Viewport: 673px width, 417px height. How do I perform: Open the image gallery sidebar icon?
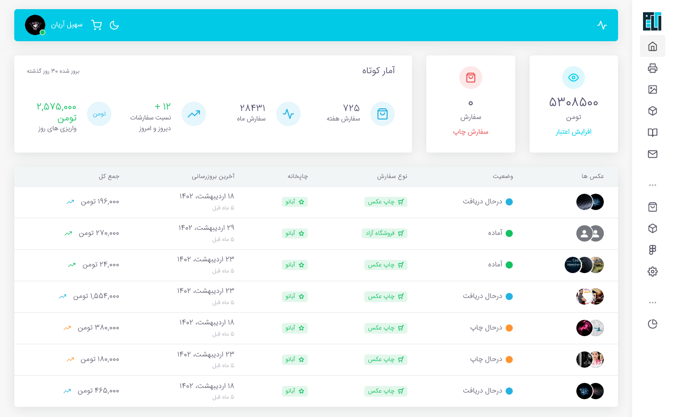point(653,90)
